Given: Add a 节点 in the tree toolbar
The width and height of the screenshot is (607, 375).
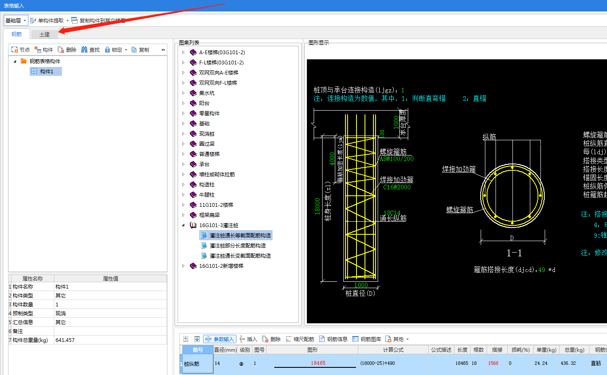Looking at the screenshot, I should [20, 50].
